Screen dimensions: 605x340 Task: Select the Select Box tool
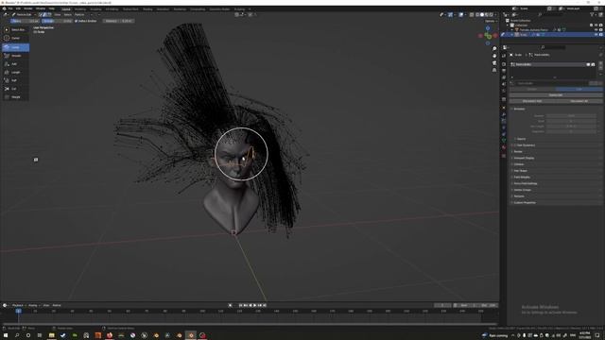15,29
